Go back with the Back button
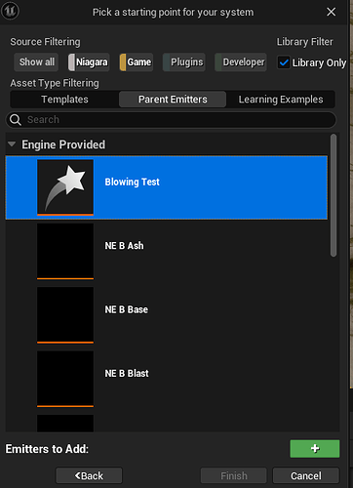Screen dimensions: 353x488 click(89, 475)
